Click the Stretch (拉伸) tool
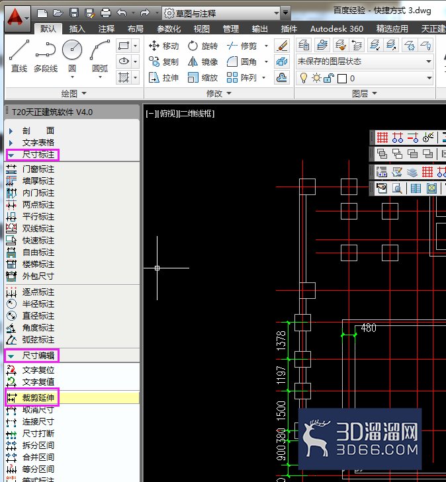446x482 pixels. tap(163, 77)
